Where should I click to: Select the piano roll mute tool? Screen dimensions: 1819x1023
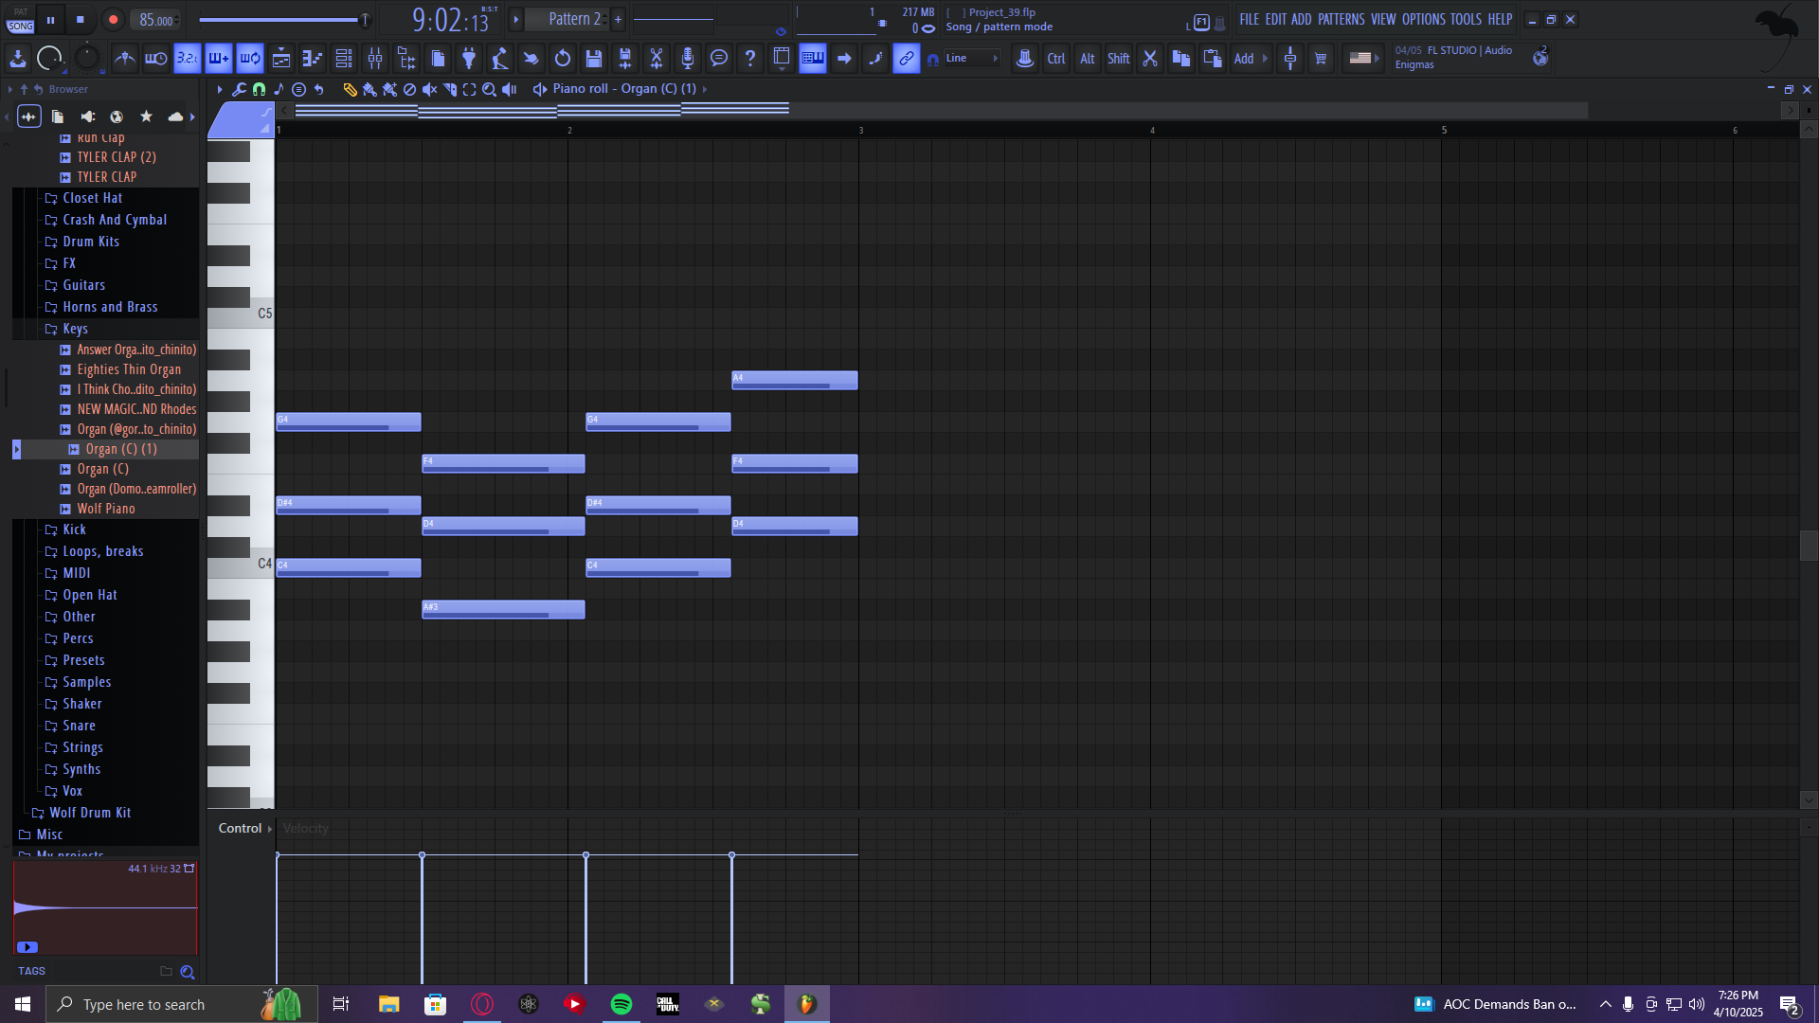tap(429, 89)
